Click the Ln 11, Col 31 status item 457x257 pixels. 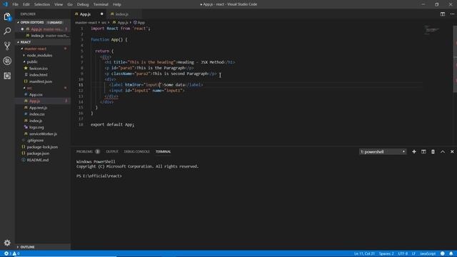tap(364, 253)
